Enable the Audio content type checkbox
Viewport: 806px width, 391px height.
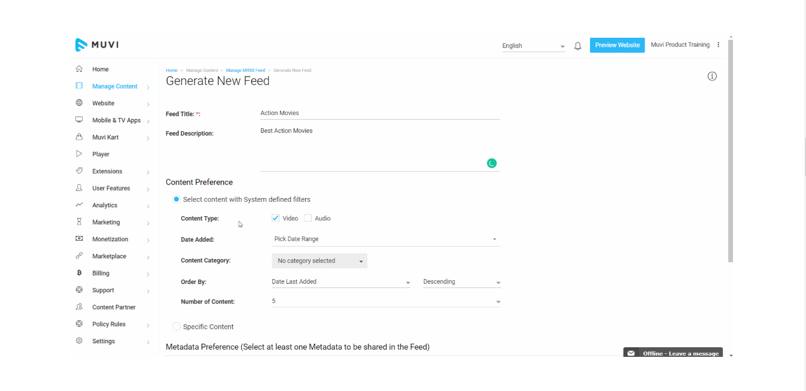point(308,219)
